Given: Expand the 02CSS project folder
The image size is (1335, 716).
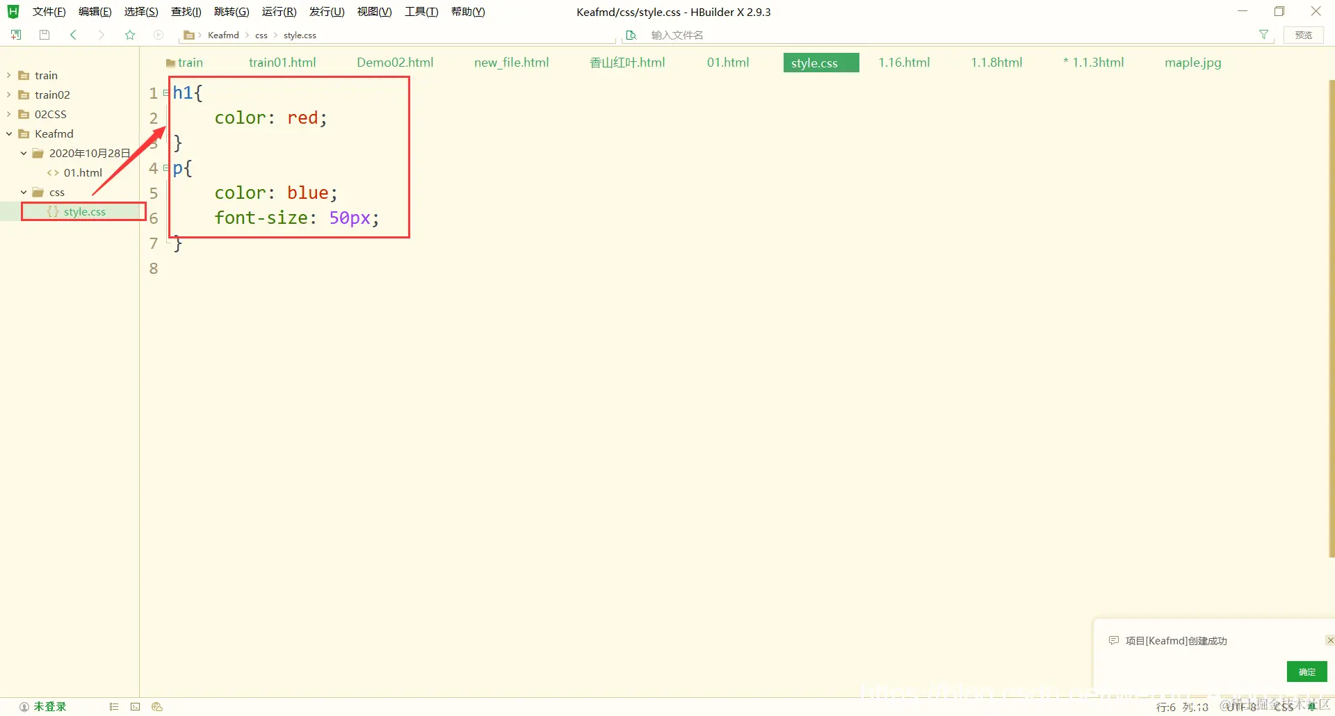Looking at the screenshot, I should (8, 114).
